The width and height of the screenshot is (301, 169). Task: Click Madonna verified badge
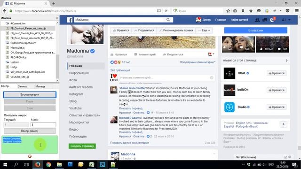(92, 51)
